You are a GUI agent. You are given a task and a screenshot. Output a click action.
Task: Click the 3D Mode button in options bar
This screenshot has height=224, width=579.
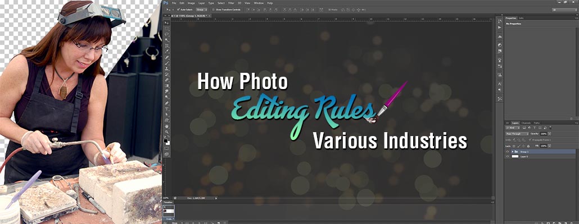332,10
